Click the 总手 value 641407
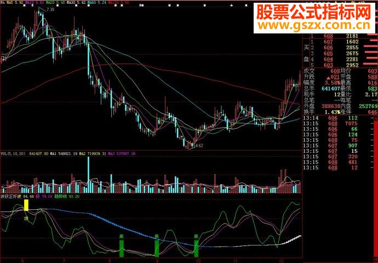Screen dimensions: 378x263 tap(331, 88)
